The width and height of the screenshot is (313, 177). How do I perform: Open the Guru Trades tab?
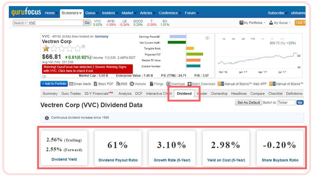pos(71,93)
